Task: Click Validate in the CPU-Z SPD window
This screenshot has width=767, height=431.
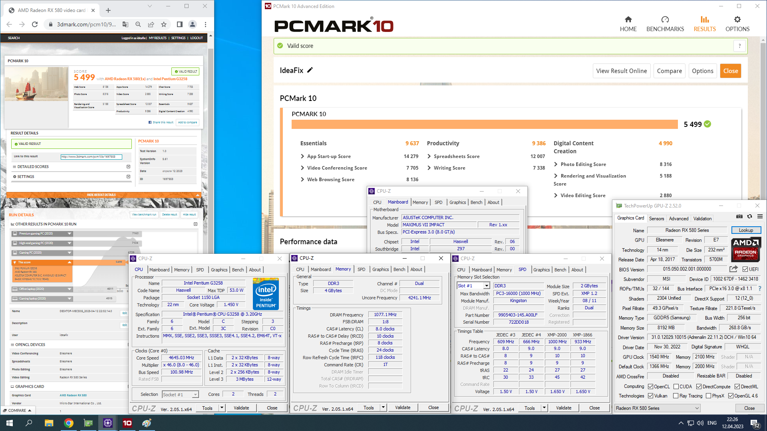Action: click(563, 408)
